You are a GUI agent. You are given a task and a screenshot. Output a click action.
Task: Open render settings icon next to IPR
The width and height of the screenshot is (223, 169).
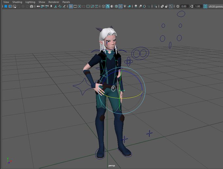point(14,7)
